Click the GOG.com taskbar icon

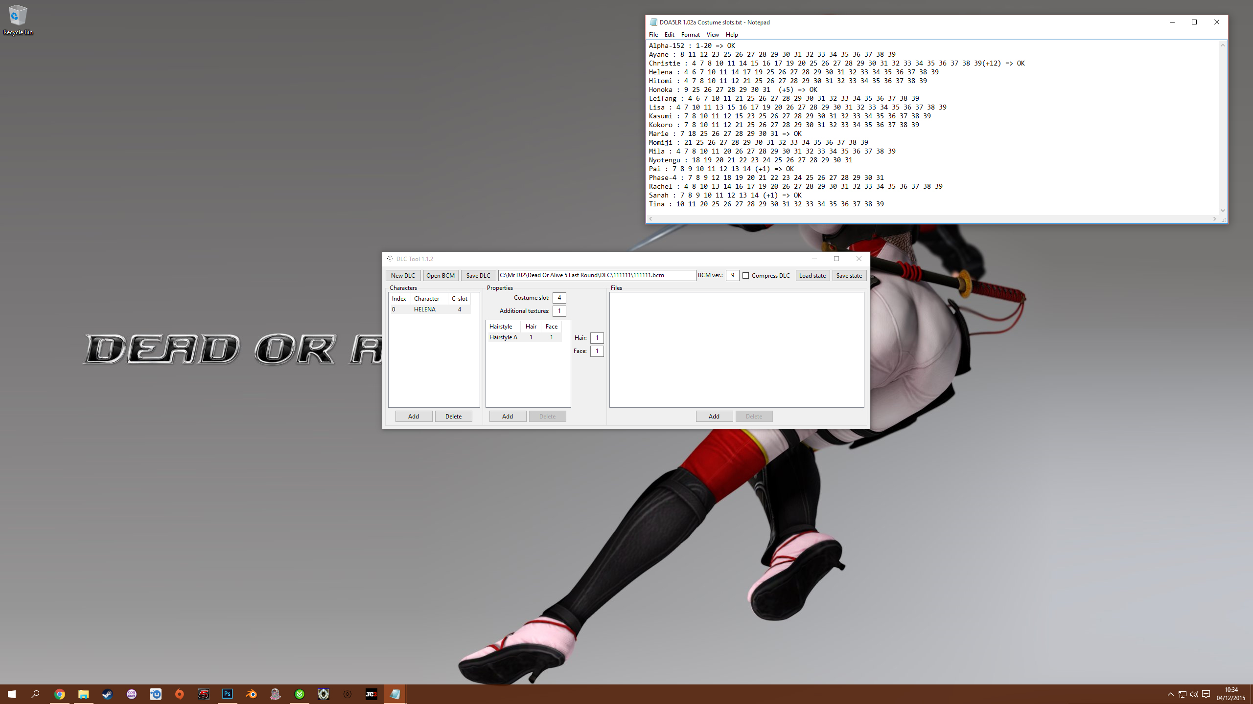[x=131, y=694]
